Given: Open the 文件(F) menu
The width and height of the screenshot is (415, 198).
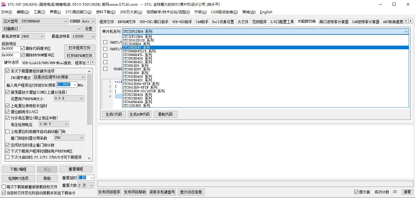Looking at the screenshot, I should point(7,12).
